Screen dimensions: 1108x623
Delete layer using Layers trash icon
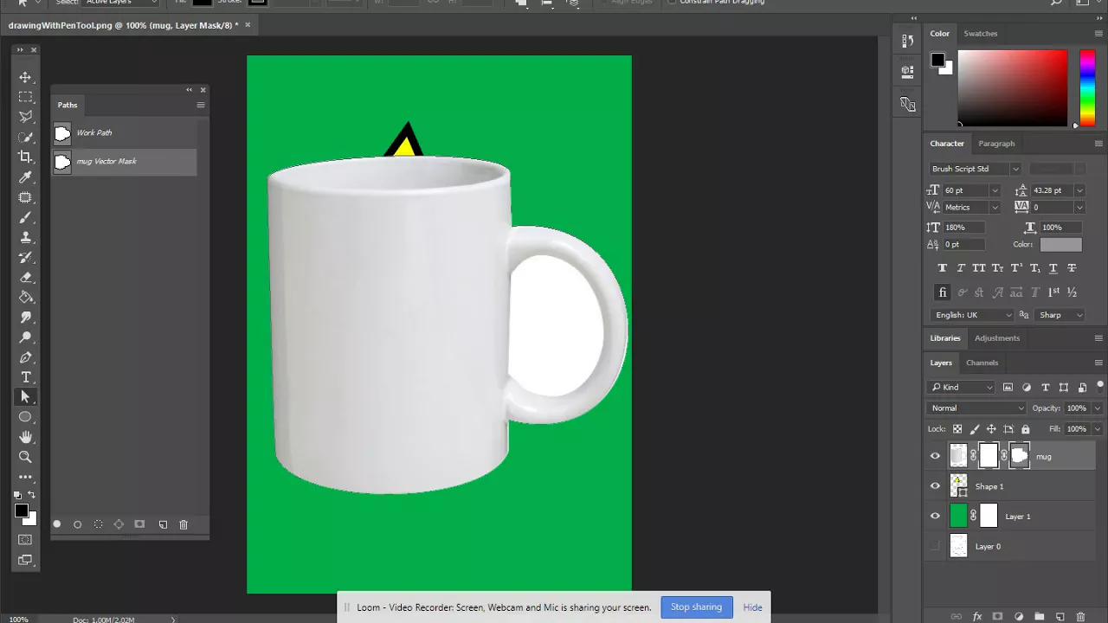1080,617
